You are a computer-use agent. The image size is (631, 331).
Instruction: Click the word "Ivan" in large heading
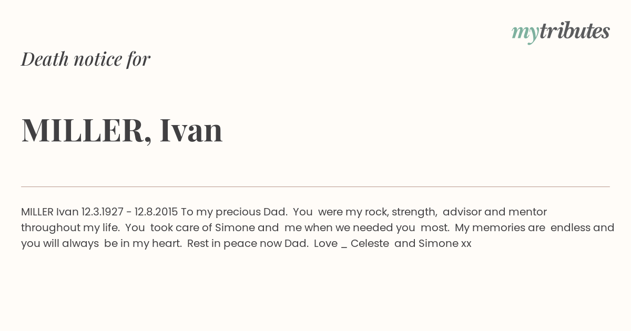point(191,130)
